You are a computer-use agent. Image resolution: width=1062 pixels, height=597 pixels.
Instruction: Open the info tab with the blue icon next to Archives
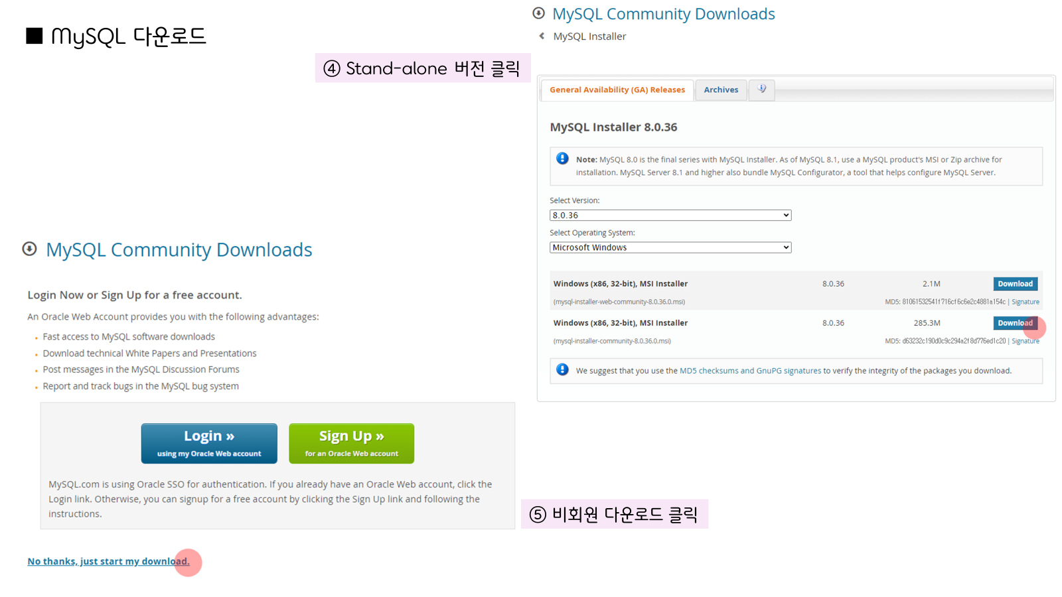762,90
